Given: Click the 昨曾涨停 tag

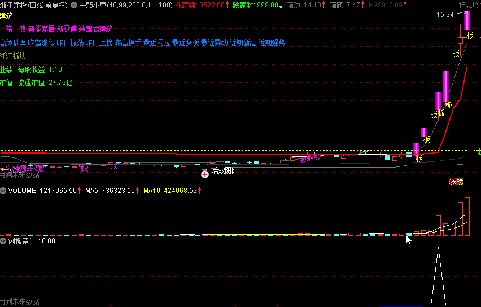Looking at the screenshot, I should tap(41, 43).
